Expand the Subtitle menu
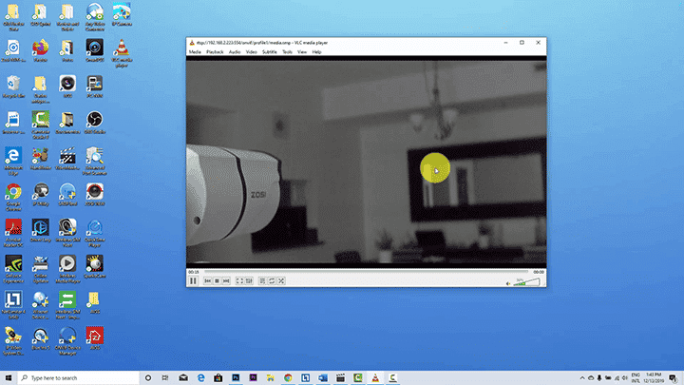Image resolution: width=684 pixels, height=385 pixels. pyautogui.click(x=269, y=52)
